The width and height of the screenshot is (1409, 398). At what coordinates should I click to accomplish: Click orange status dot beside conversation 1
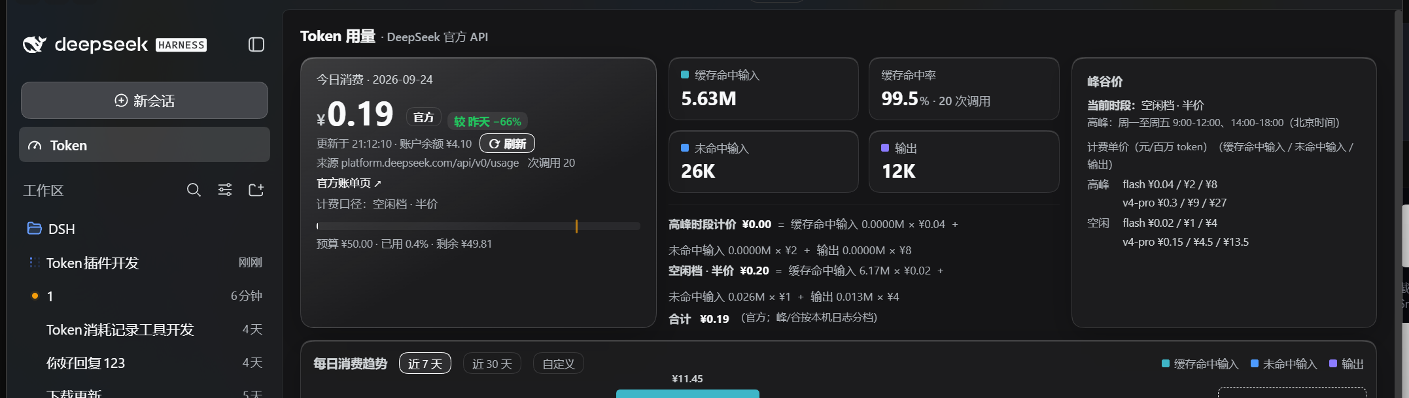35,296
